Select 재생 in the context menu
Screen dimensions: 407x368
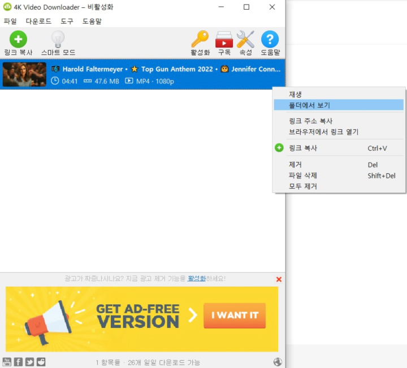(339, 94)
